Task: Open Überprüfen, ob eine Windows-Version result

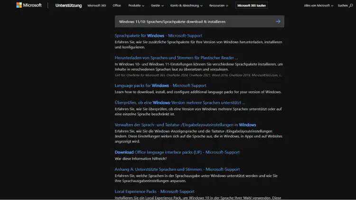Action: pyautogui.click(x=179, y=102)
